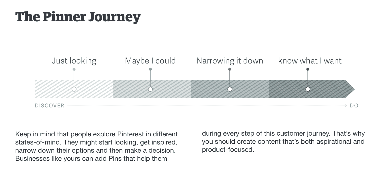
Task: Click the white circle under I know what I want
Action: point(308,89)
